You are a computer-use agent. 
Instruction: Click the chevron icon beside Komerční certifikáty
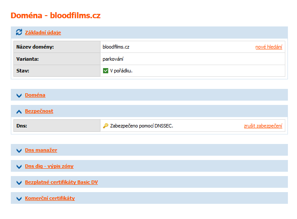(19, 199)
